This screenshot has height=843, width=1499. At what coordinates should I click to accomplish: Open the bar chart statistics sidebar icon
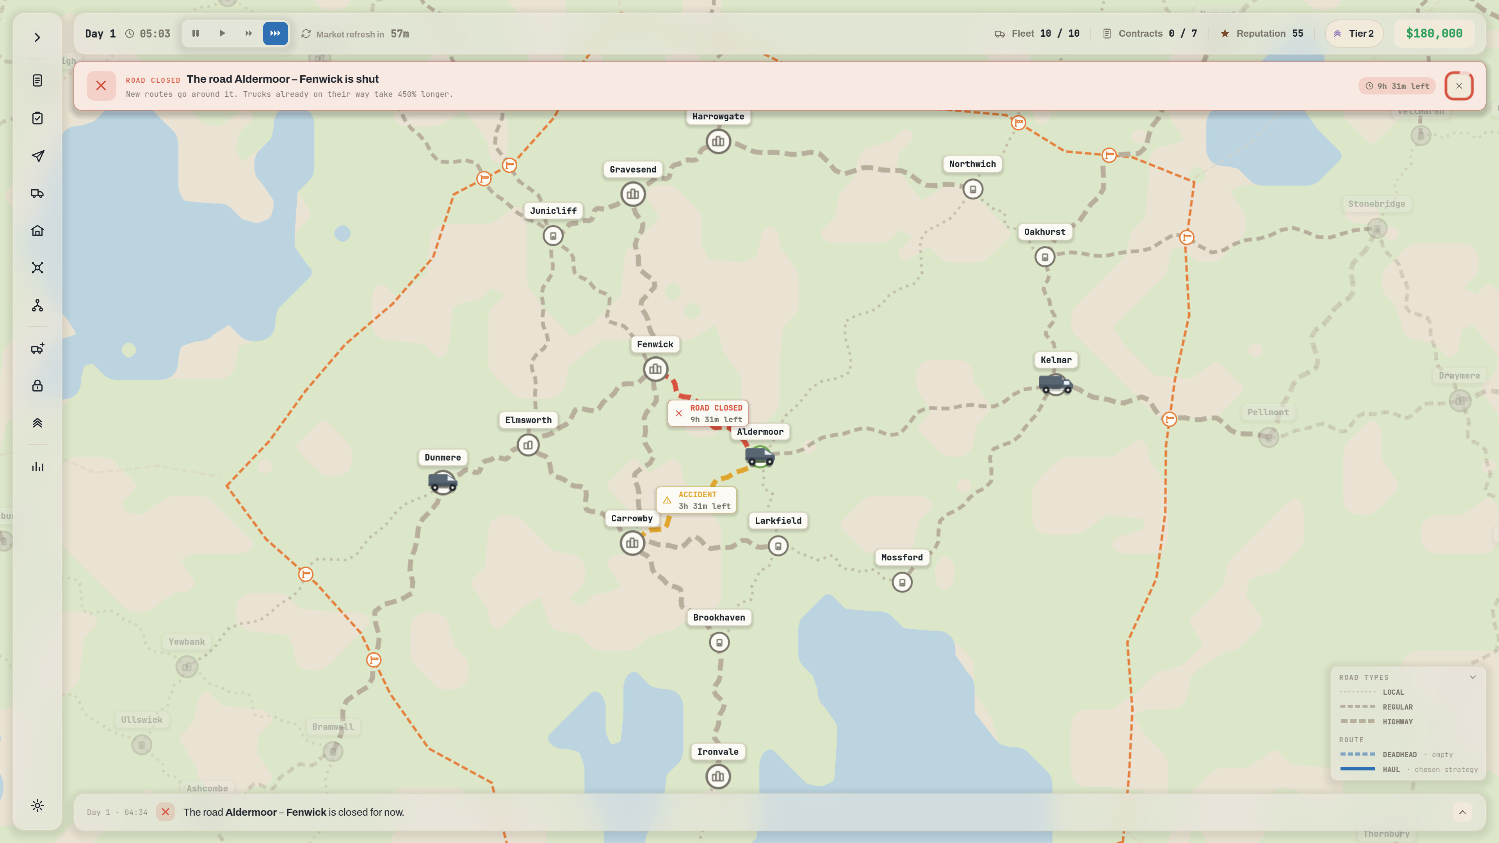pyautogui.click(x=37, y=467)
